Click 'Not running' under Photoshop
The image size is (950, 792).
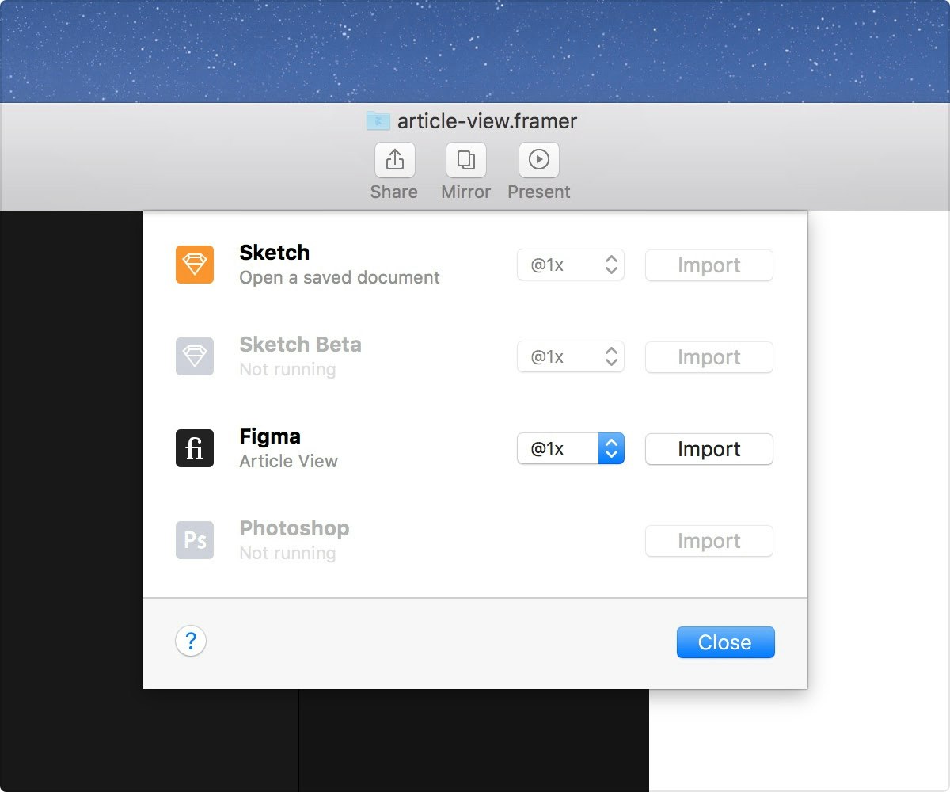point(287,554)
